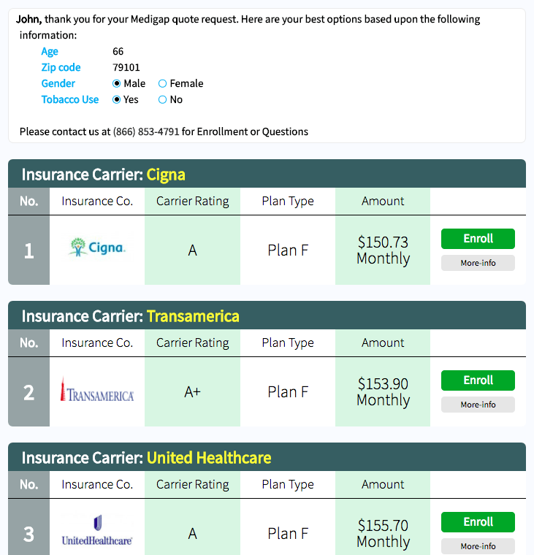Viewport: 534px width, 555px height.
Task: Click the phone number (866) 853-4791
Action: click(x=146, y=131)
